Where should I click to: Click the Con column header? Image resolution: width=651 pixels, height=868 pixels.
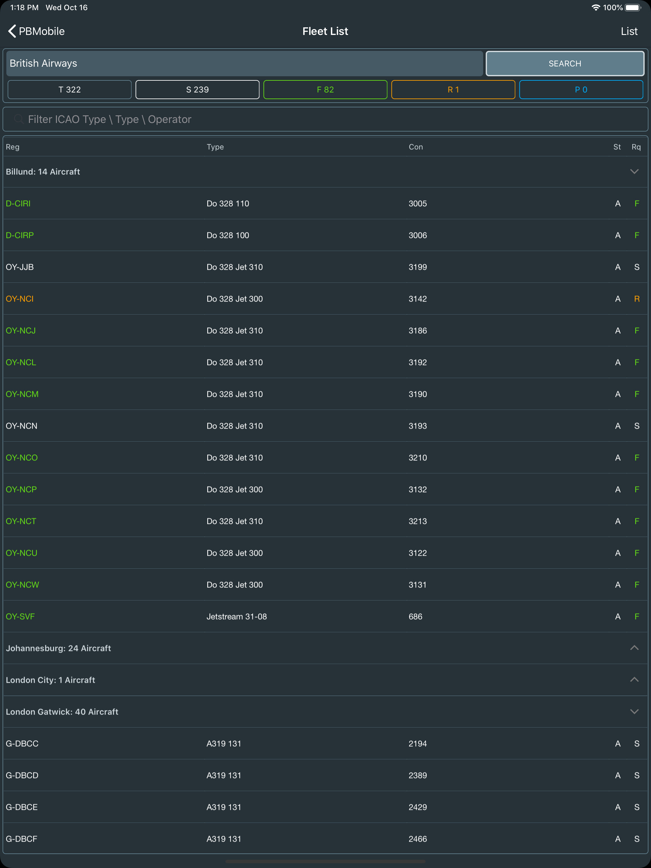pos(416,147)
